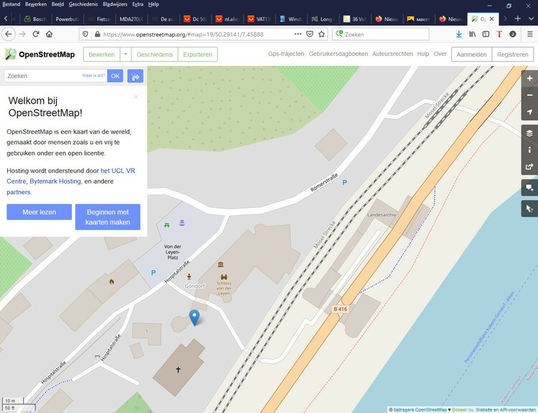
Task: Open the map key info panel
Action: coord(529,150)
